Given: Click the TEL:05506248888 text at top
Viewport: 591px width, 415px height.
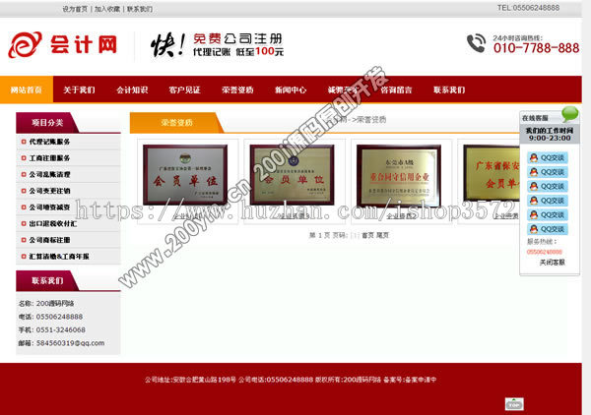Looking at the screenshot, I should (x=528, y=8).
